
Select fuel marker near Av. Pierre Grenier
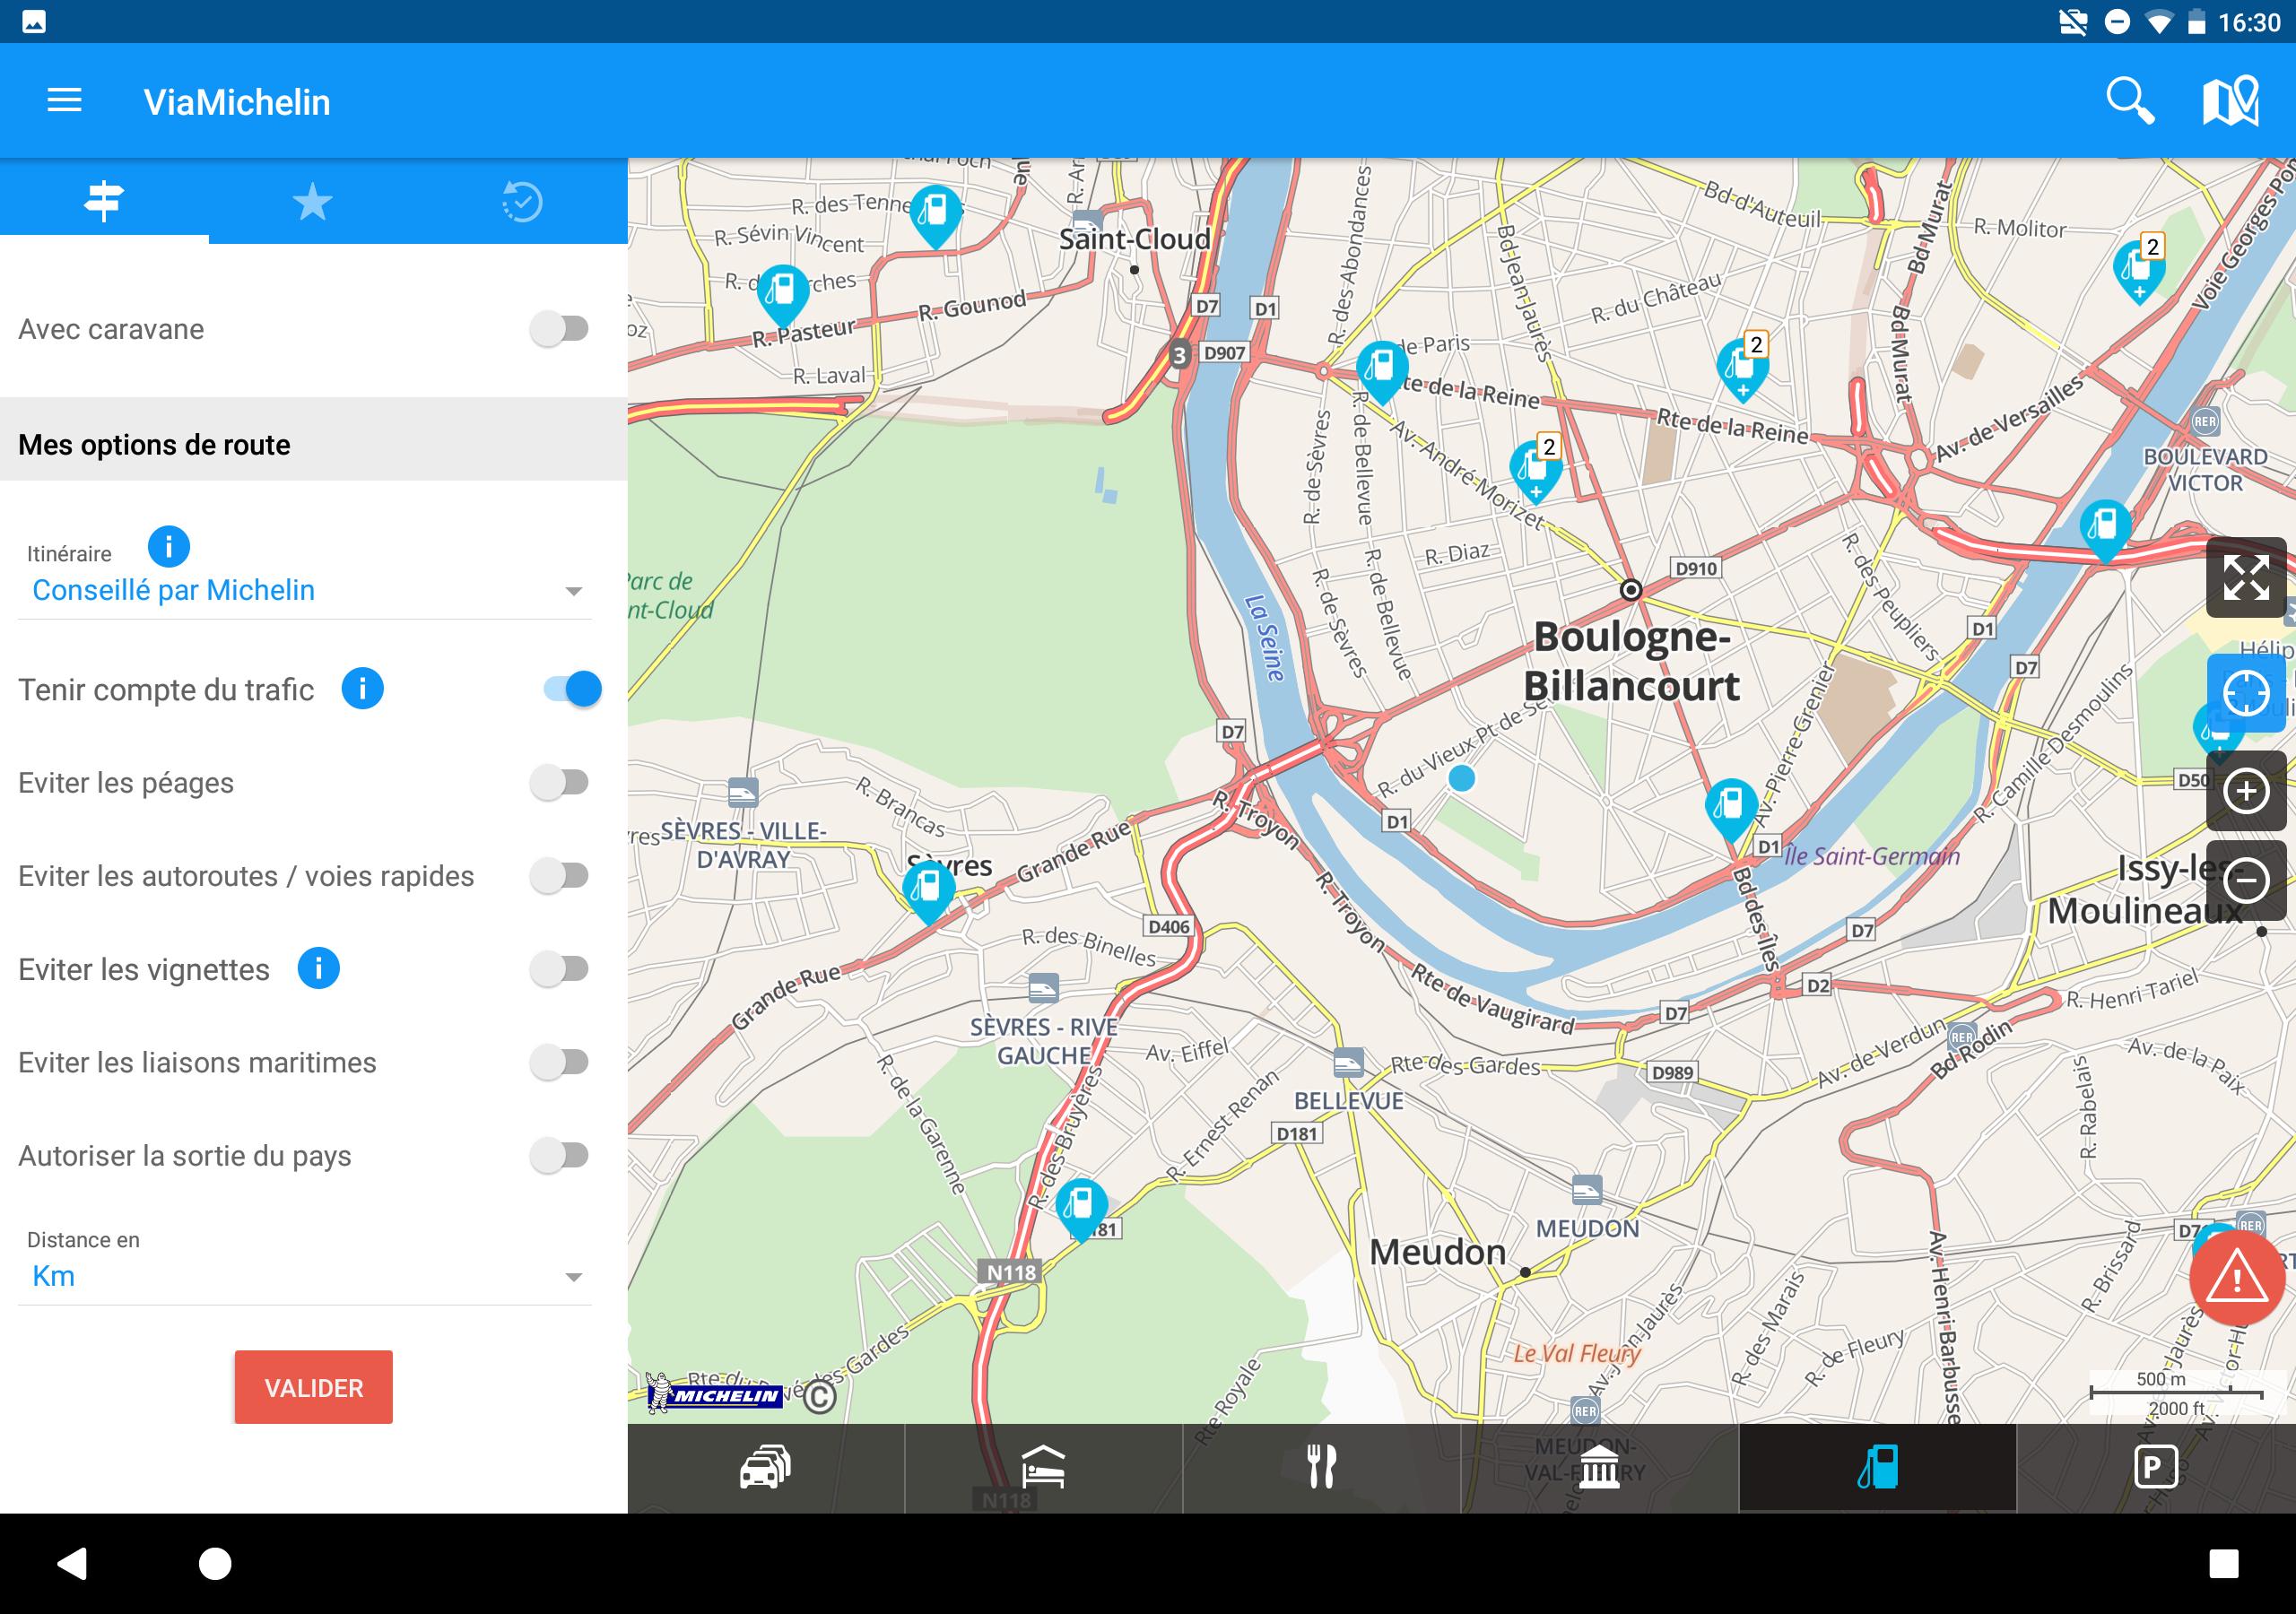coord(1730,808)
